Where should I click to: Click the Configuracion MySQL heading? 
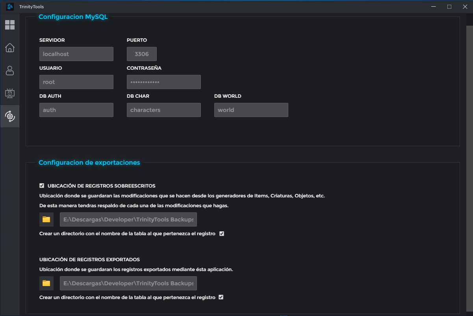(x=73, y=17)
